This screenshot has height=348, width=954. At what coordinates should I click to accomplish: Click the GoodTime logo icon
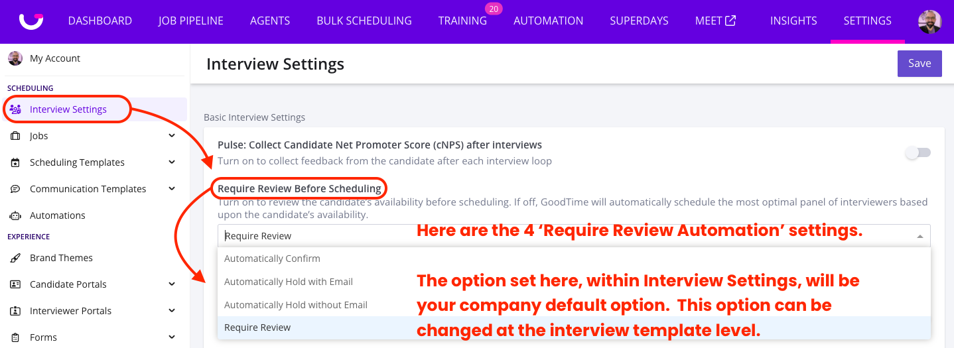[x=31, y=20]
